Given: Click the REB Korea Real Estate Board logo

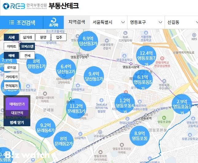Looking at the screenshot, I should (25, 6).
